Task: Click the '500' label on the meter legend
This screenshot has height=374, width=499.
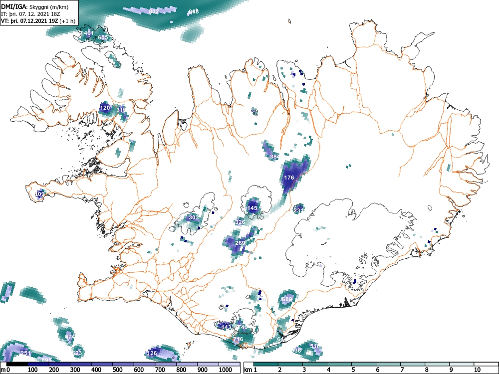Action: coord(117,370)
